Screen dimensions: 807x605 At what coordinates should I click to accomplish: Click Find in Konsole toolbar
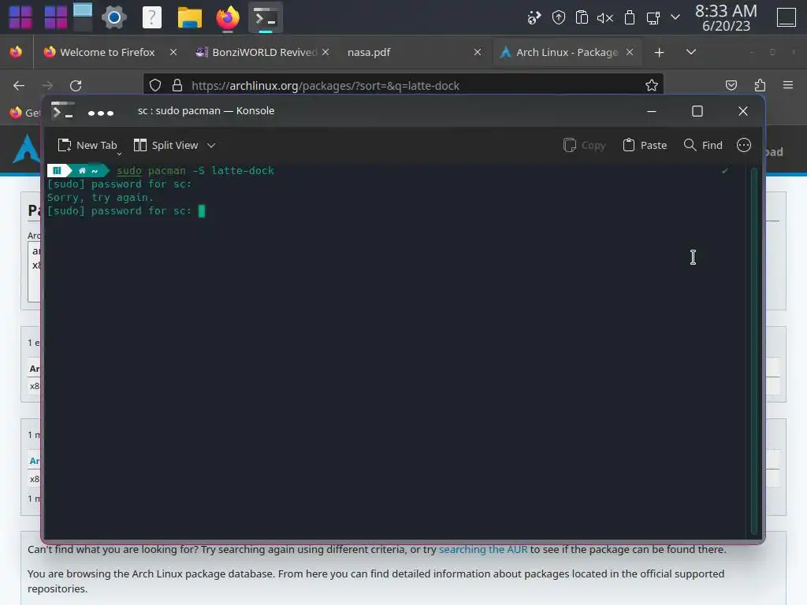click(x=703, y=146)
